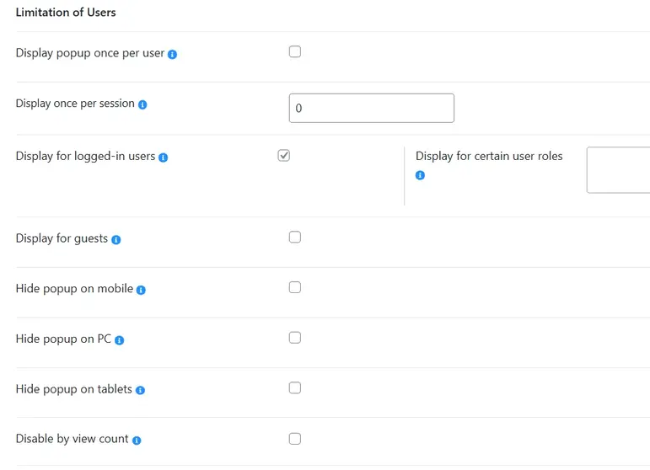The image size is (650, 470).
Task: Click the Limitation of Users heading
Action: point(66,13)
